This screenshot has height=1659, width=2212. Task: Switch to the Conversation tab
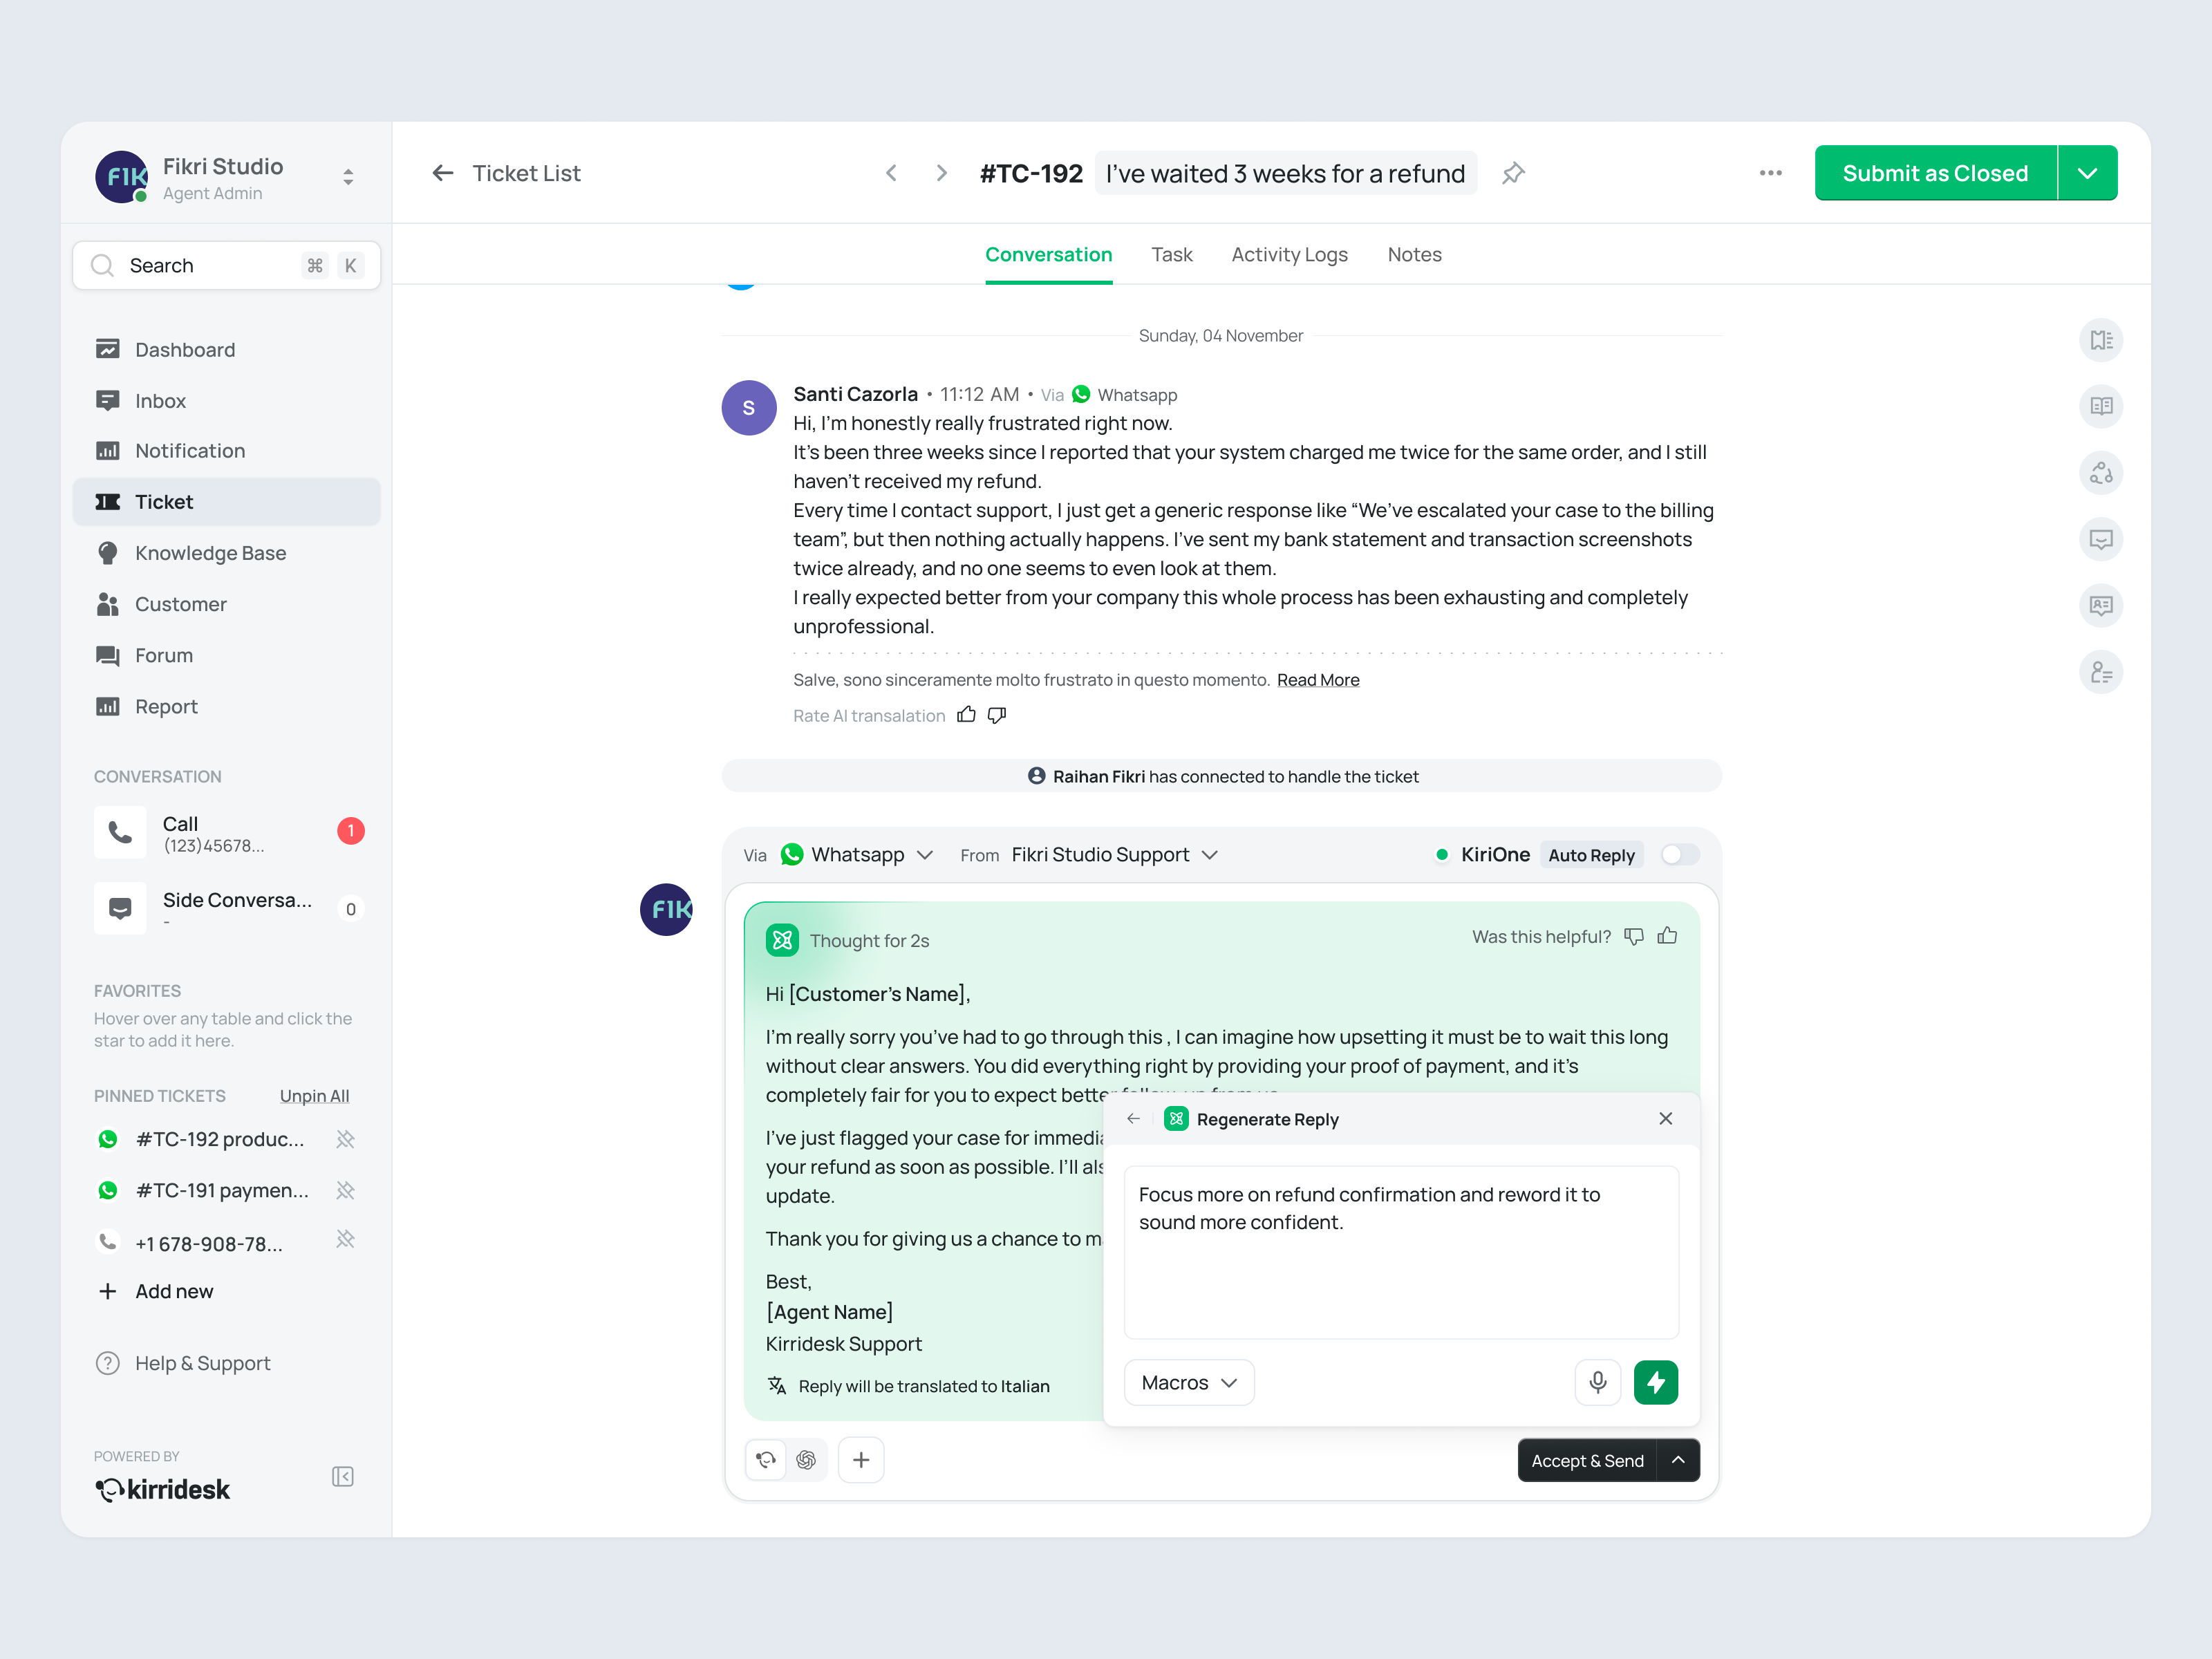coord(1048,254)
